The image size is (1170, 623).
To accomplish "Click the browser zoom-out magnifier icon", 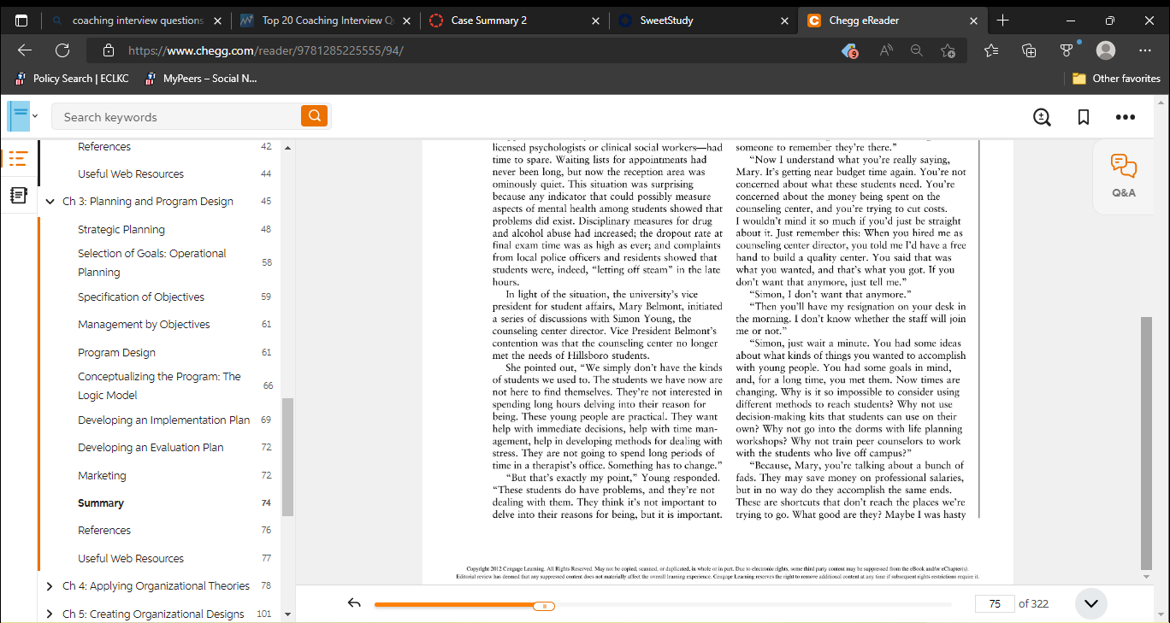I will click(x=917, y=50).
